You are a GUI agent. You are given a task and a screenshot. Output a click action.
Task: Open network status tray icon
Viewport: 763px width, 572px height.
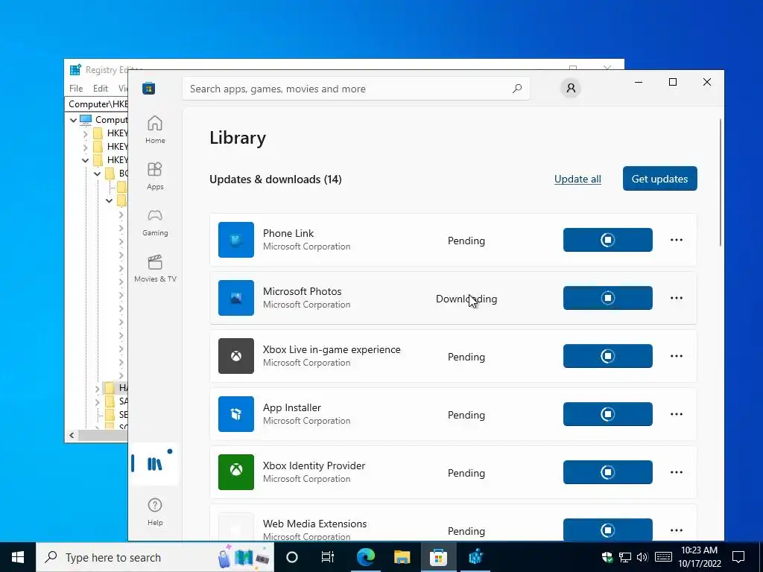pos(625,557)
